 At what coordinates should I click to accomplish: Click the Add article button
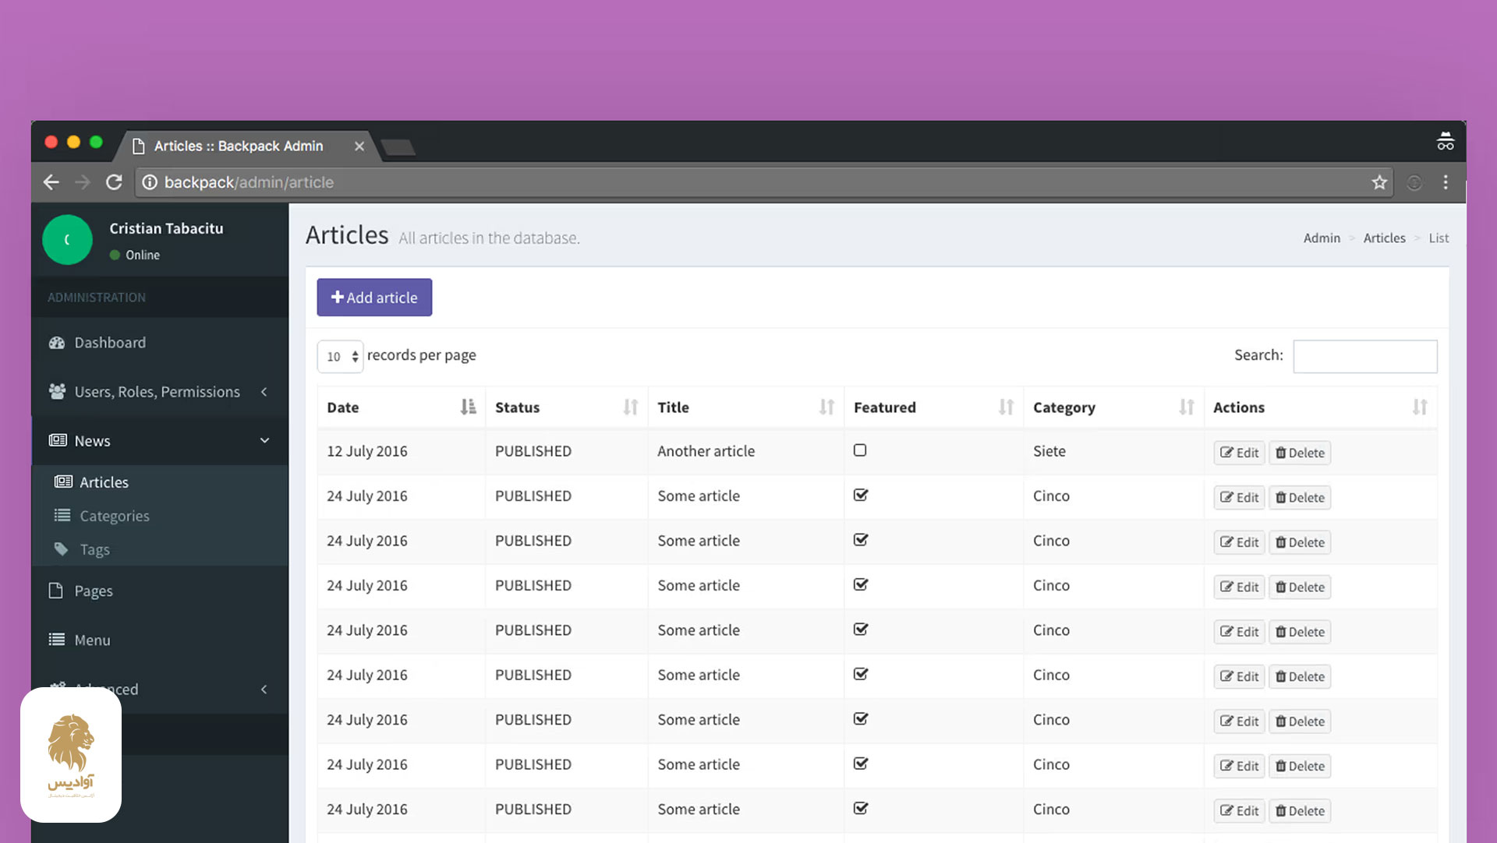(374, 298)
